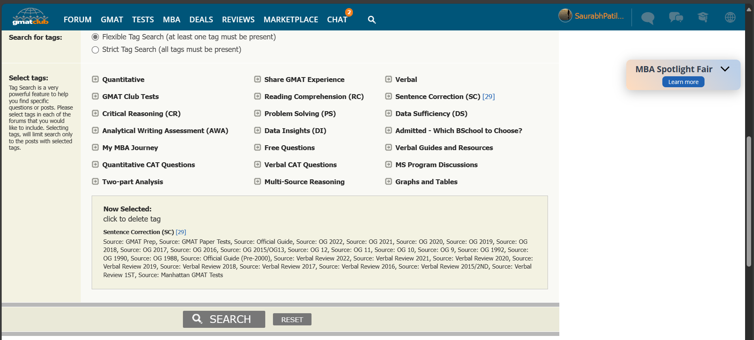Open the single speech bubble messages icon
The height and width of the screenshot is (340, 754).
click(x=647, y=18)
